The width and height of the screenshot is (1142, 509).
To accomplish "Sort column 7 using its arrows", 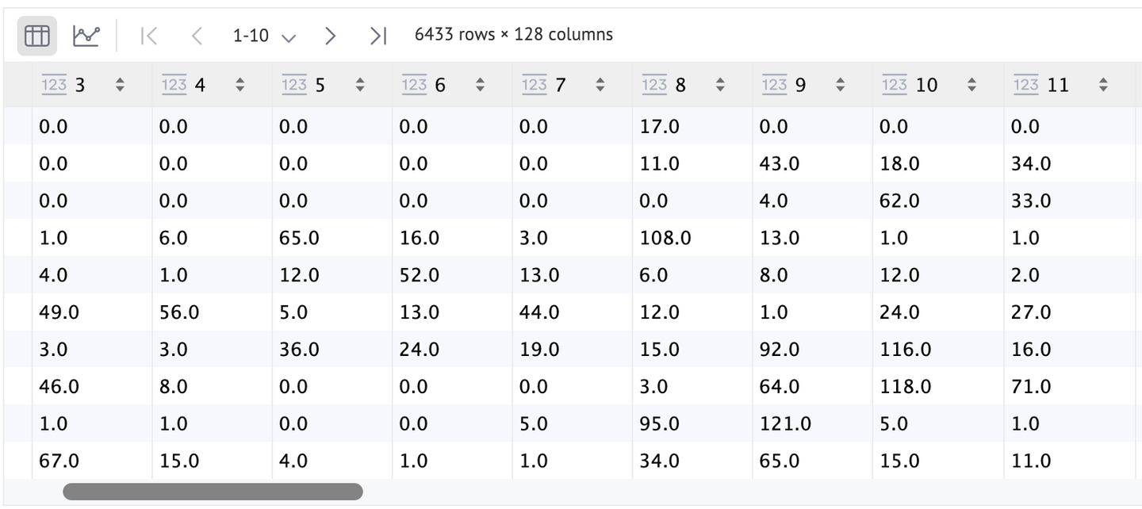I will coord(600,85).
